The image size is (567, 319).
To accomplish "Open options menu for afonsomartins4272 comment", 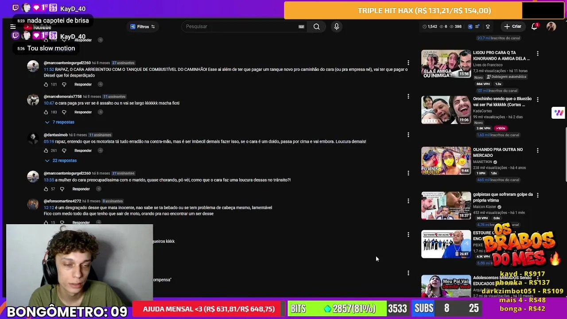I will coord(408,201).
